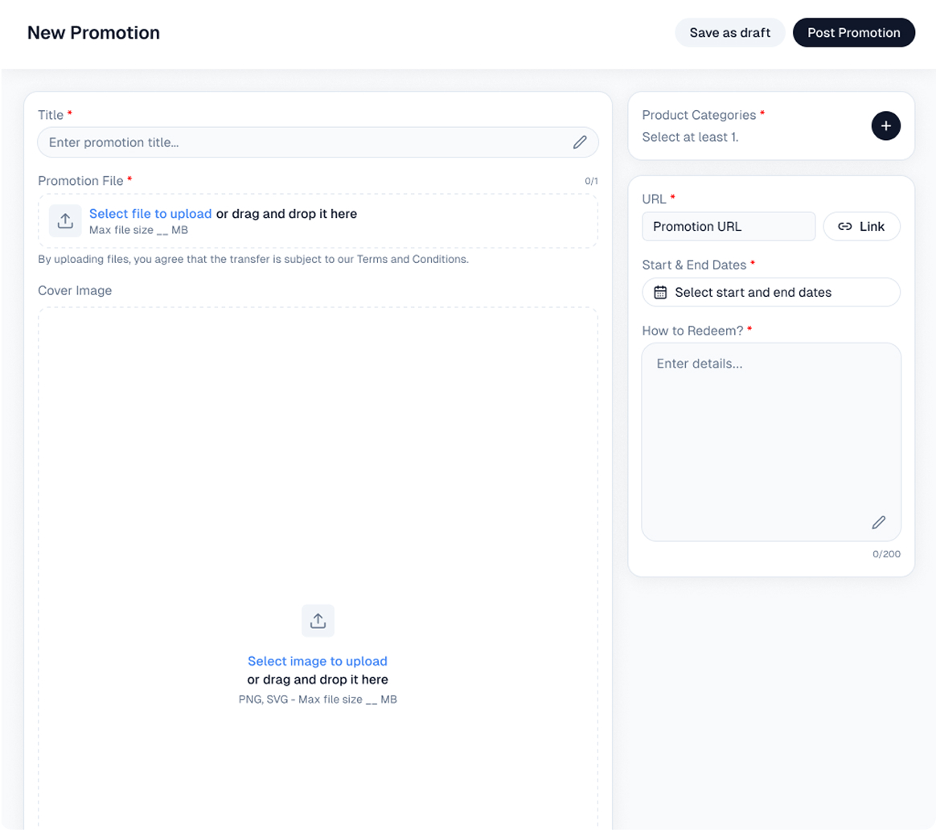Click the Save as draft button
The image size is (936, 830).
(x=729, y=33)
